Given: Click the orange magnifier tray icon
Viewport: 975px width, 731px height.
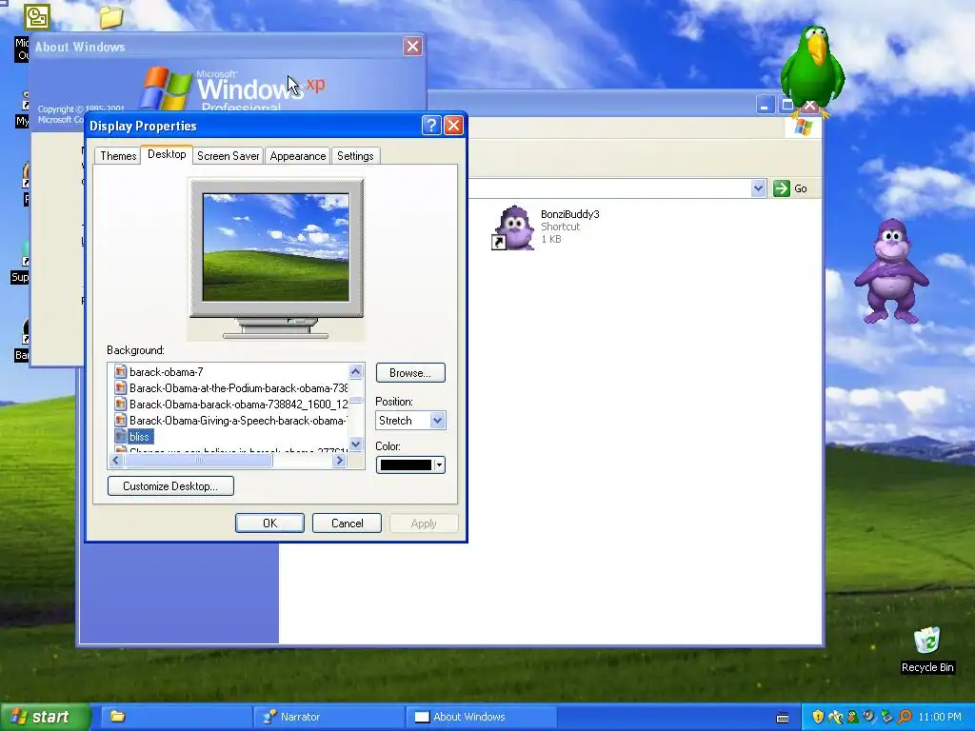Looking at the screenshot, I should 905,717.
